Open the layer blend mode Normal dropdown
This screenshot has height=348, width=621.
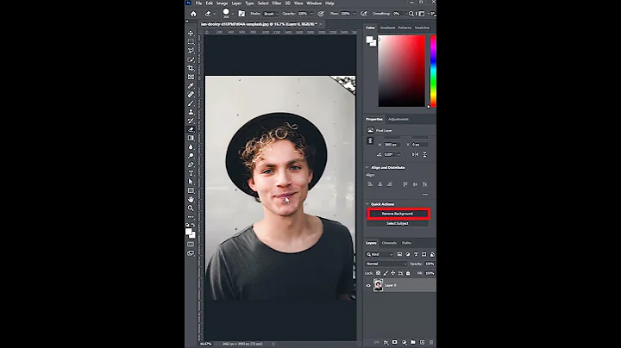click(x=386, y=264)
